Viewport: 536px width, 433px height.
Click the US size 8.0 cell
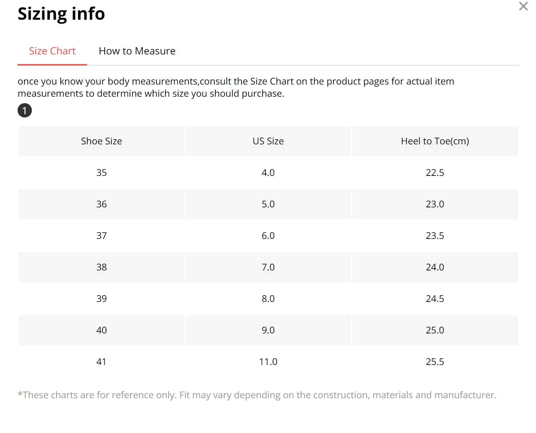[268, 299]
